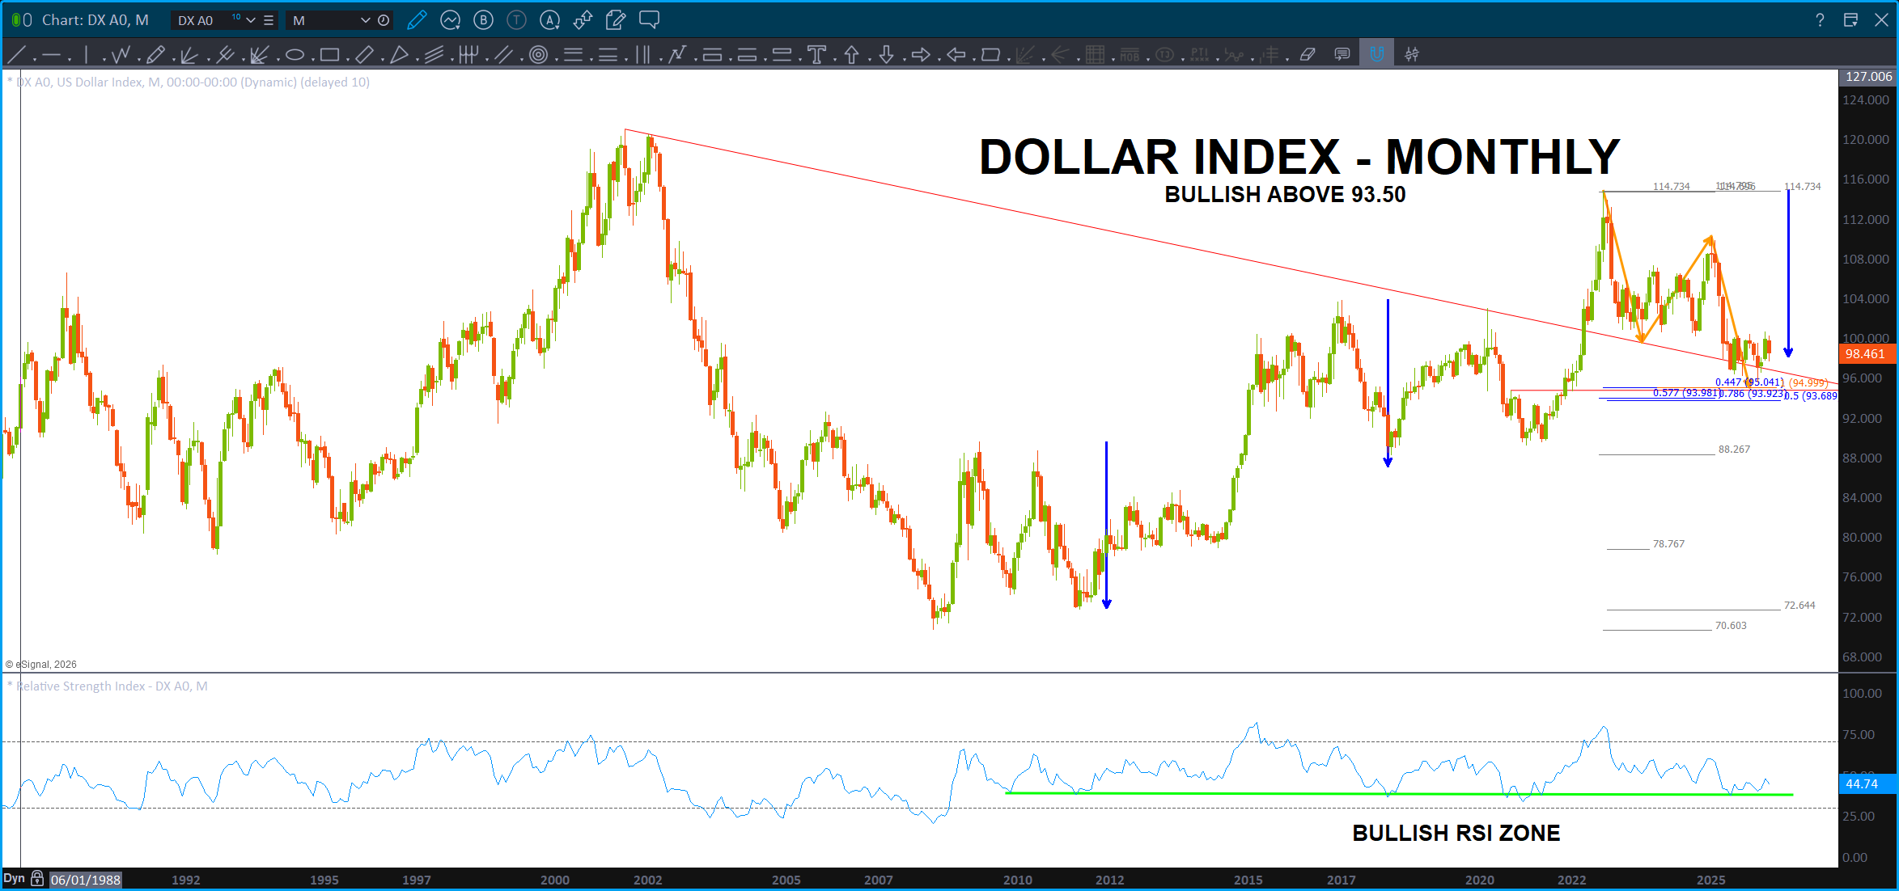
Task: Open the M interval dropdown
Action: [365, 20]
